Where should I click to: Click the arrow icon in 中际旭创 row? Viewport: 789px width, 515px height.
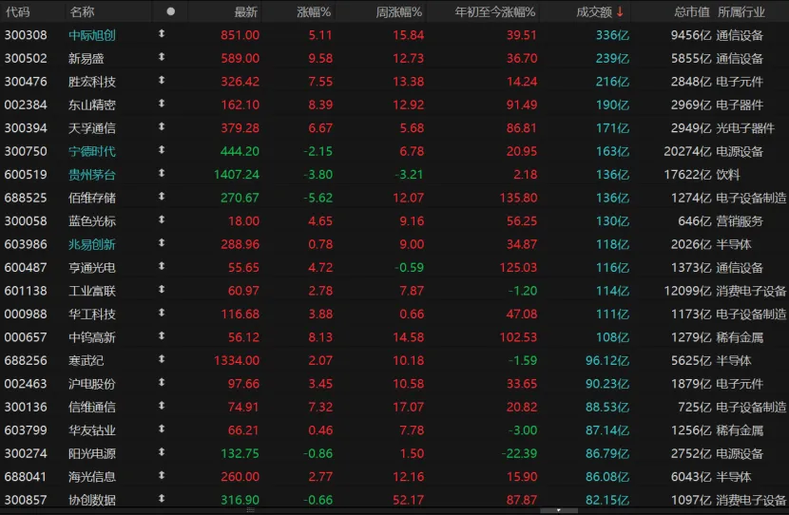[x=161, y=35]
